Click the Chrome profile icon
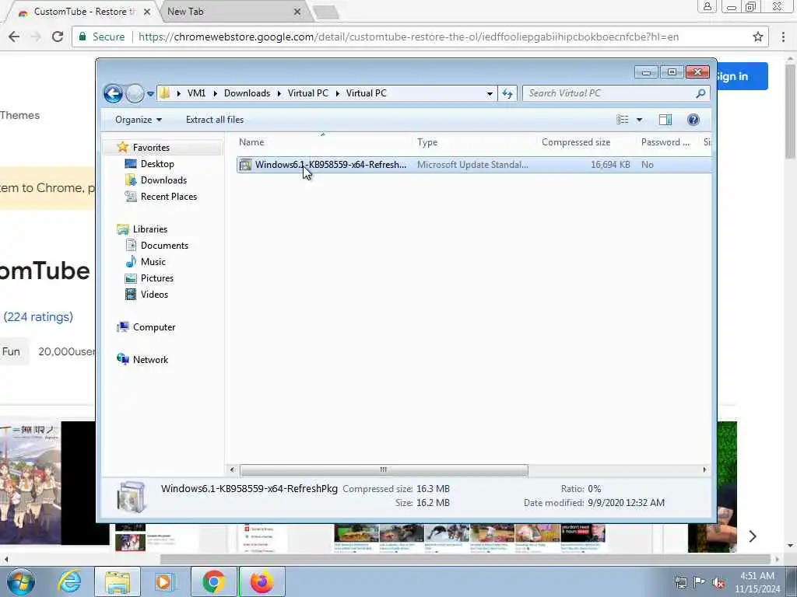The image size is (797, 597). click(707, 6)
